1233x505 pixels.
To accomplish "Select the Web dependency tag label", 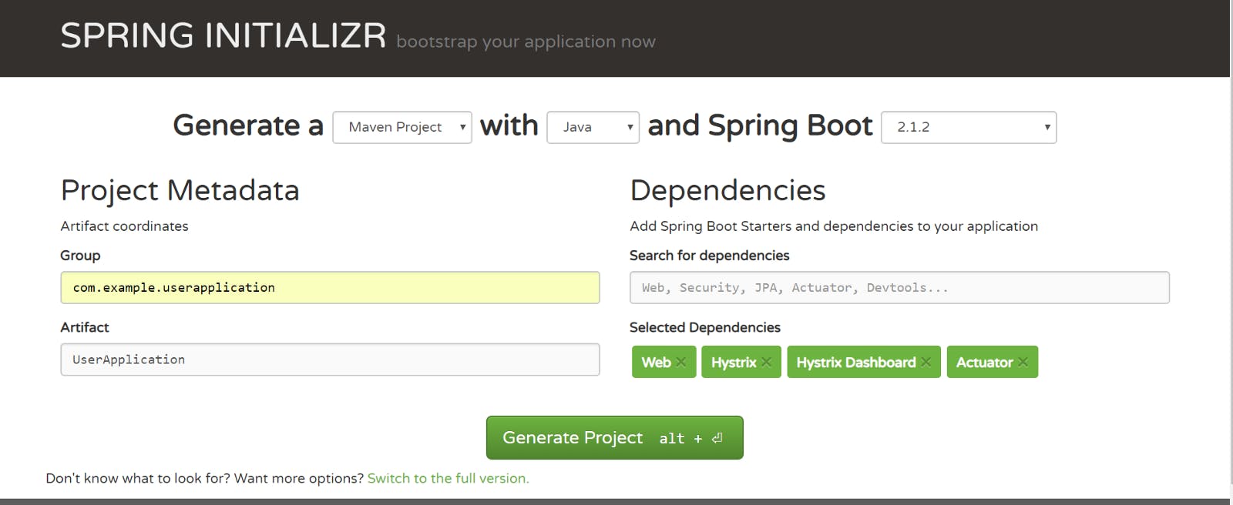I will coord(656,363).
